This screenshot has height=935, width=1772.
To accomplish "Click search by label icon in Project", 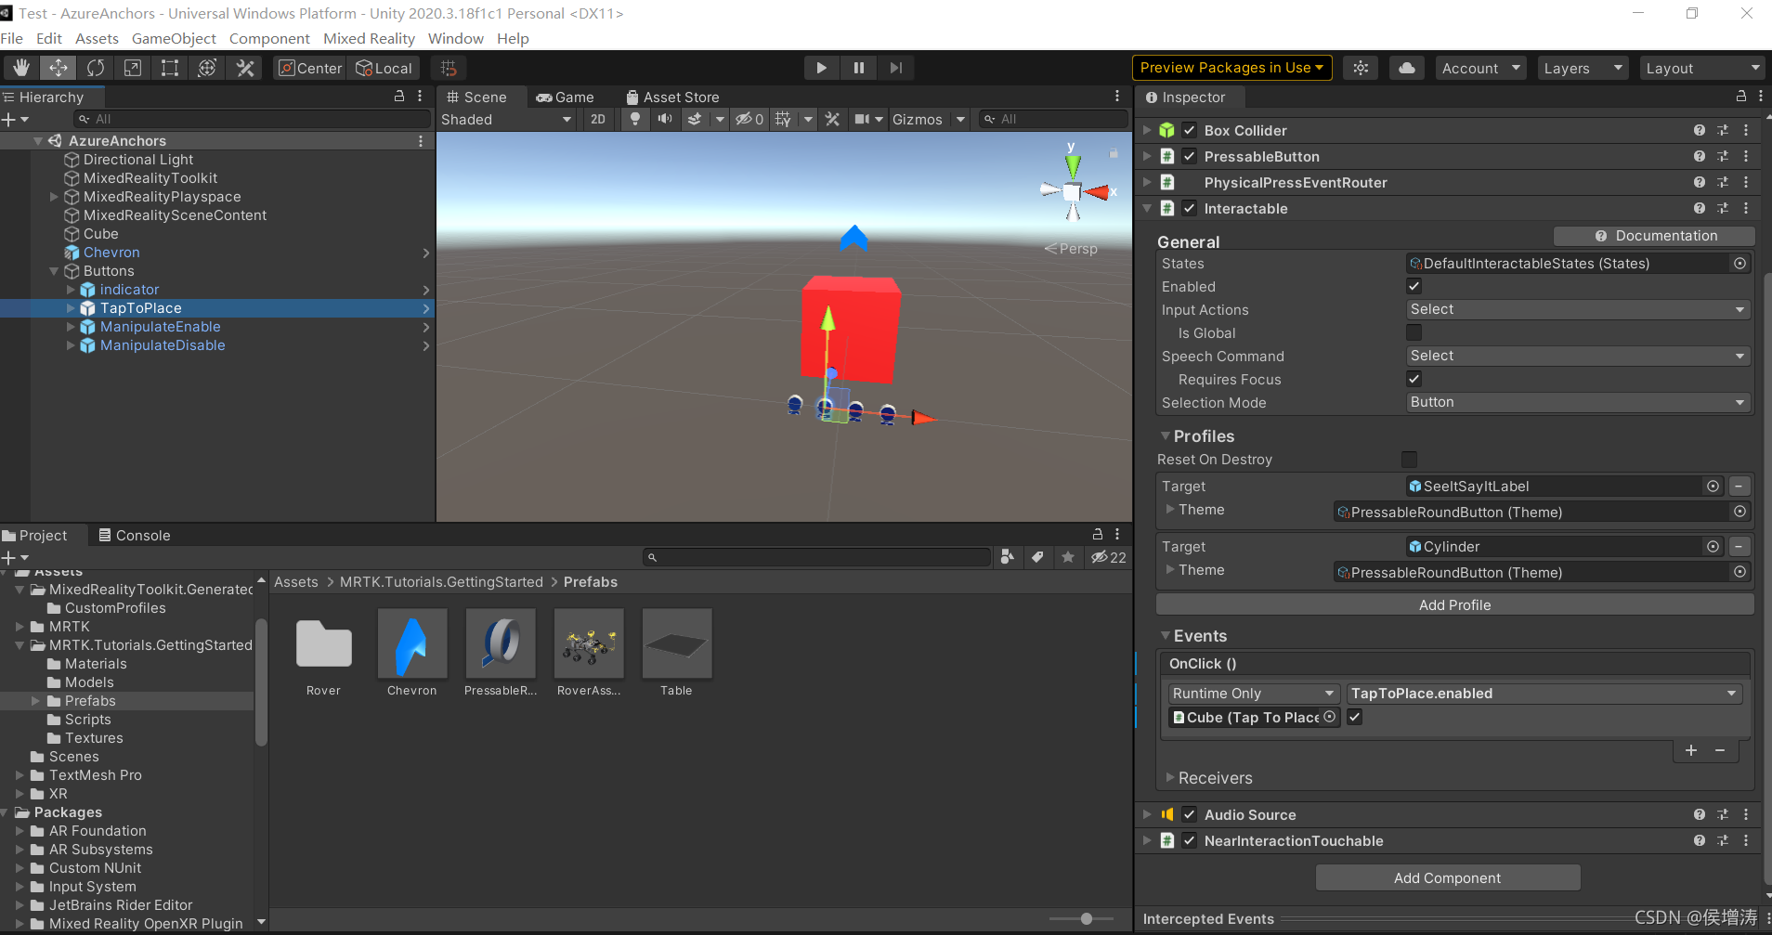I will 1037,557.
